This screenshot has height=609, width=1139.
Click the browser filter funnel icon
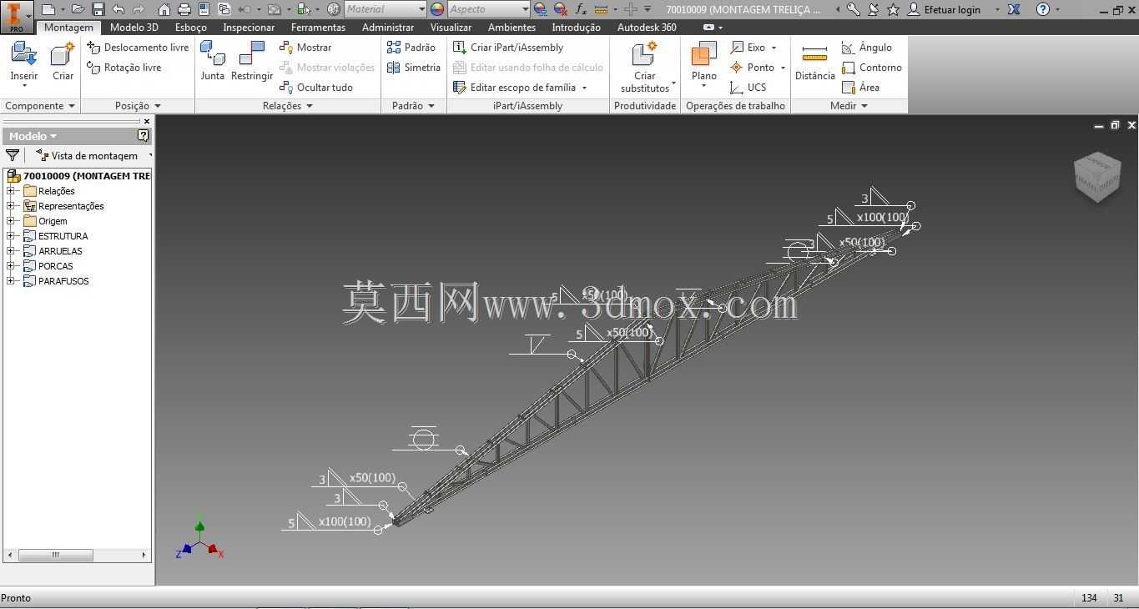coord(13,155)
